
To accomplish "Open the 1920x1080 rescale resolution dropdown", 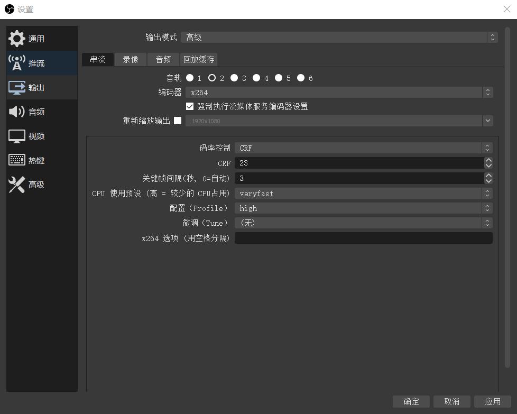I will (x=339, y=121).
